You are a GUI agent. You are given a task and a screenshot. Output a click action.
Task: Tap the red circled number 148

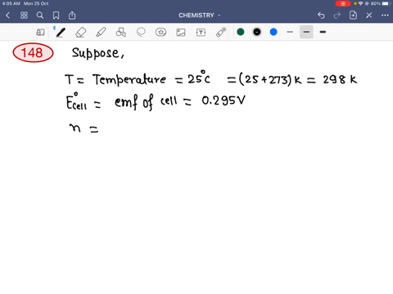pos(33,52)
